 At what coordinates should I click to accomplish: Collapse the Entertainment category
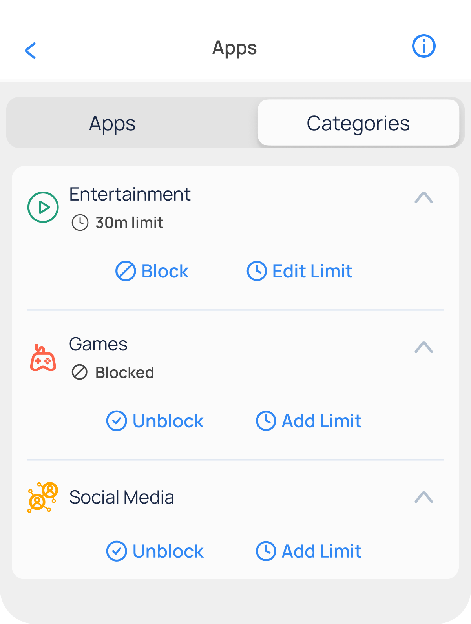pyautogui.click(x=424, y=197)
